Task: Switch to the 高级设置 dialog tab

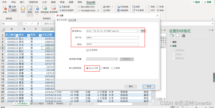Action: [x=72, y=20]
